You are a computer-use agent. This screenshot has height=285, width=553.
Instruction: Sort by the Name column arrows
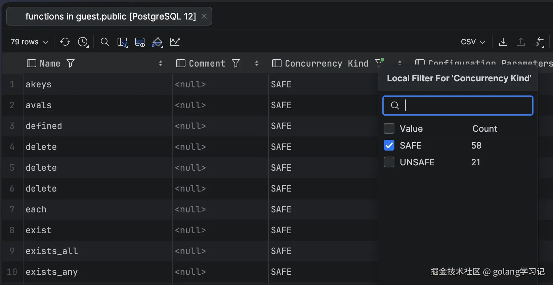click(161, 63)
